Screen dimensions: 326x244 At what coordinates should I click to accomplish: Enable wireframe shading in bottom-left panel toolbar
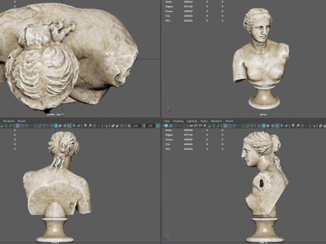tap(52, 125)
